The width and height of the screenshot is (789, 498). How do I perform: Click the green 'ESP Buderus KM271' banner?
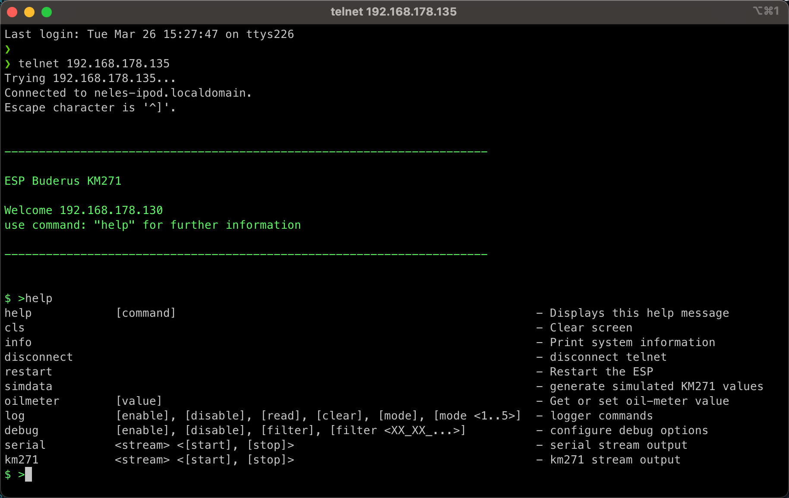[x=63, y=181]
